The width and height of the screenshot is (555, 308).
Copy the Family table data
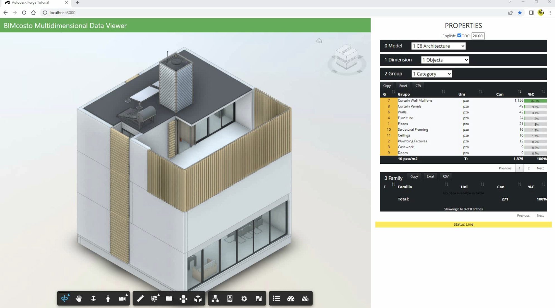414,176
